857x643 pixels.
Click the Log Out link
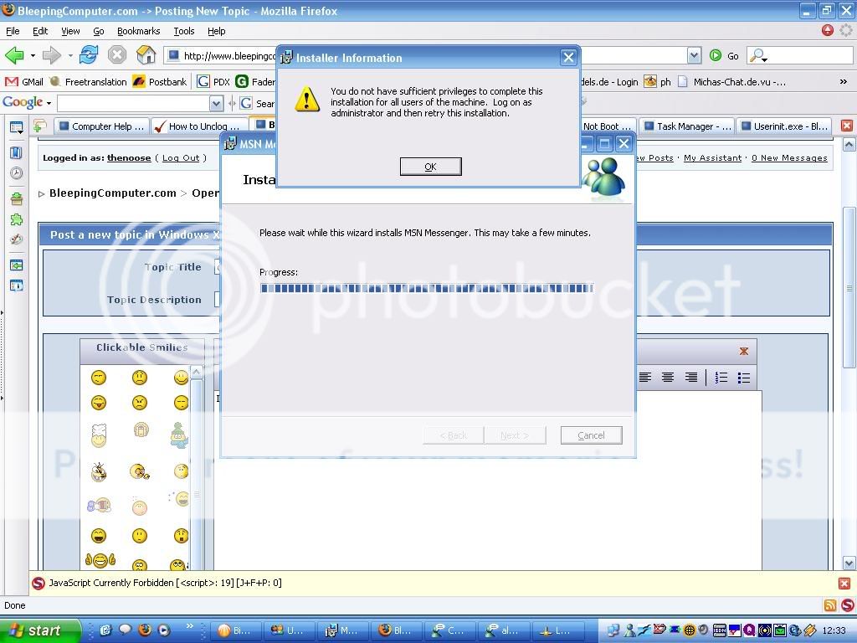[181, 158]
